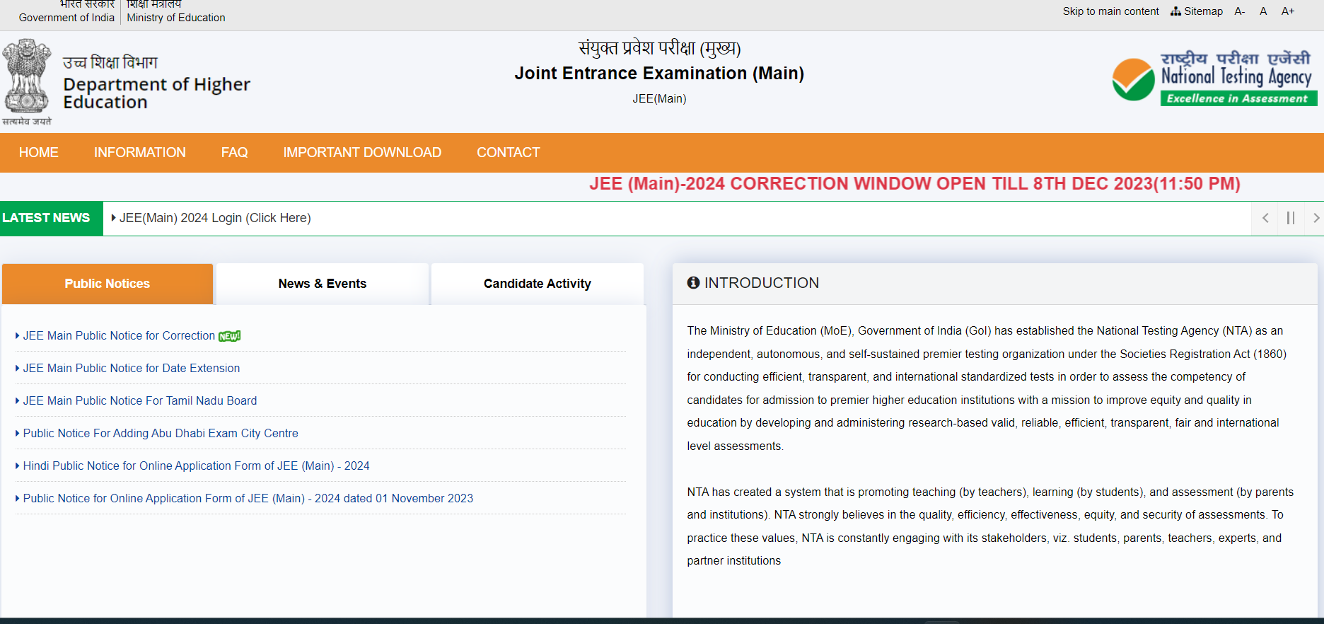Go to previous news ticker item
This screenshot has width=1324, height=624.
coord(1265,218)
